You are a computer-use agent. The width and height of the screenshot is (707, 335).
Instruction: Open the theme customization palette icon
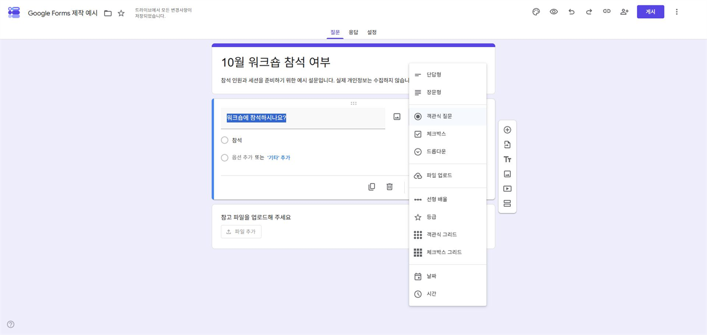pyautogui.click(x=536, y=12)
